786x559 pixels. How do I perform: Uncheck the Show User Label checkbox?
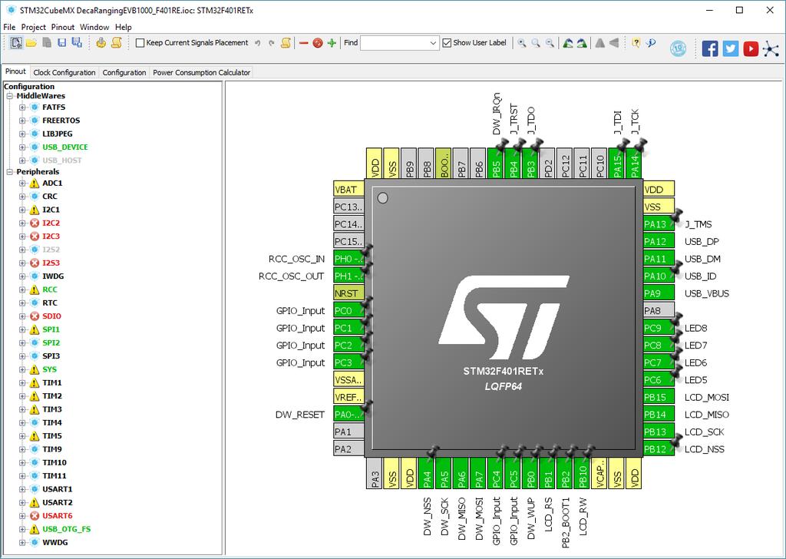click(447, 43)
